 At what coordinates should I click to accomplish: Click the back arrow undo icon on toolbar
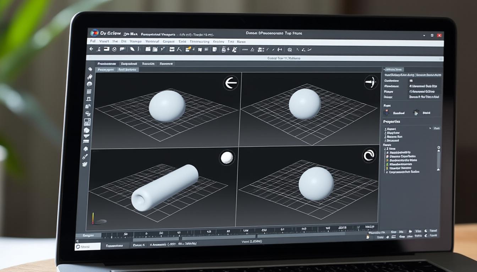point(91,49)
